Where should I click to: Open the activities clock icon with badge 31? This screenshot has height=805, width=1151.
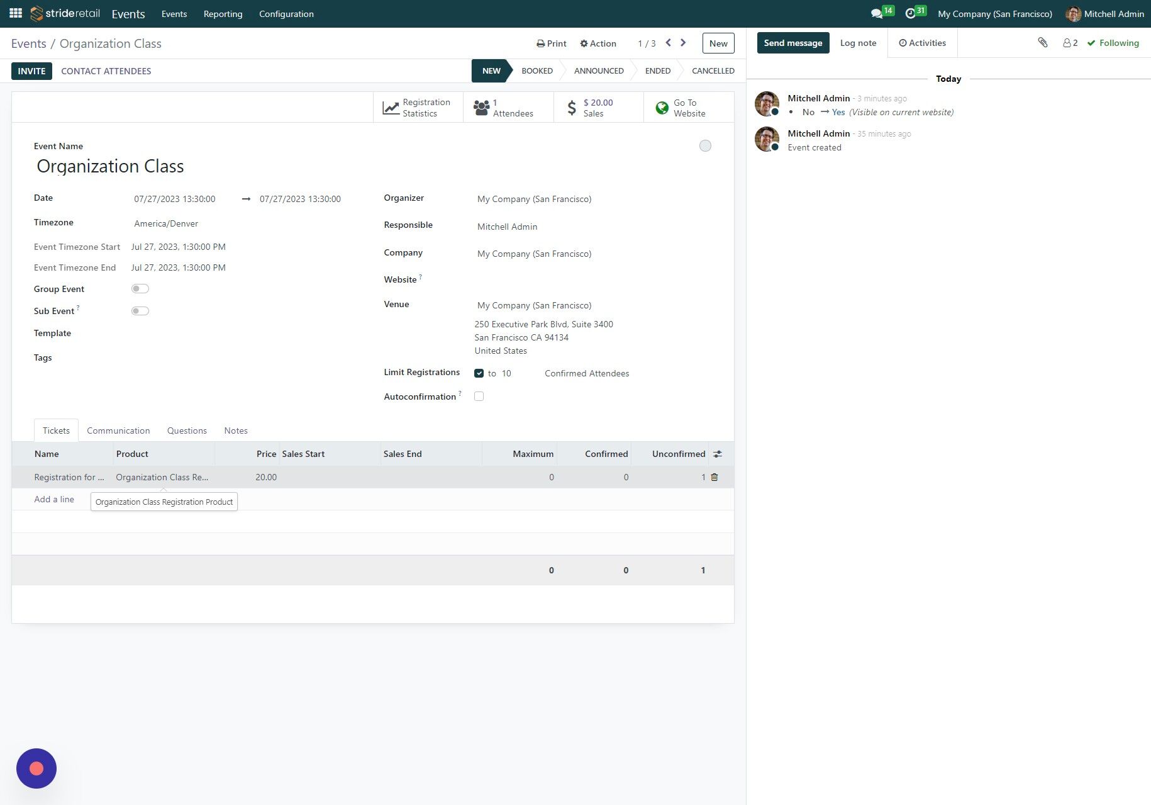point(915,13)
